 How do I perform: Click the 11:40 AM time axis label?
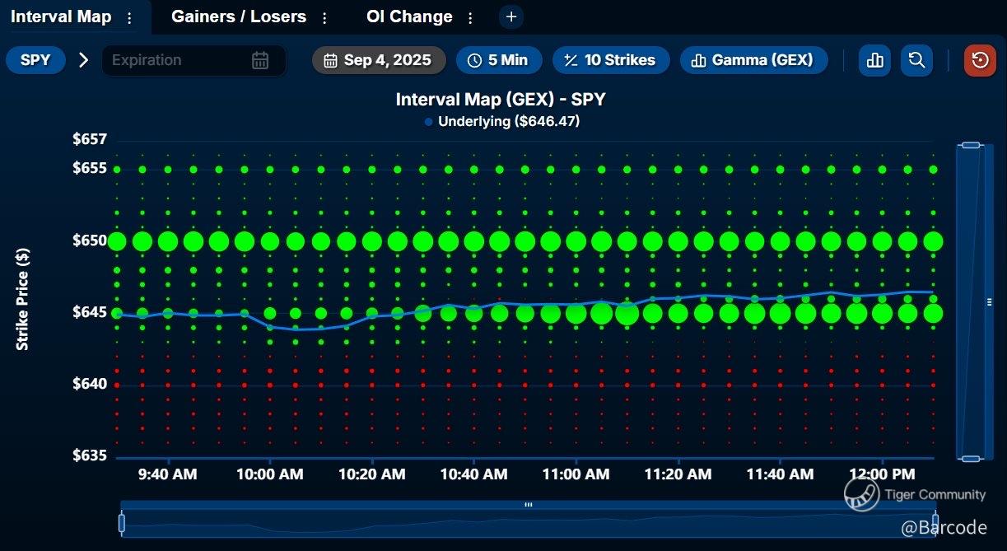click(x=780, y=474)
